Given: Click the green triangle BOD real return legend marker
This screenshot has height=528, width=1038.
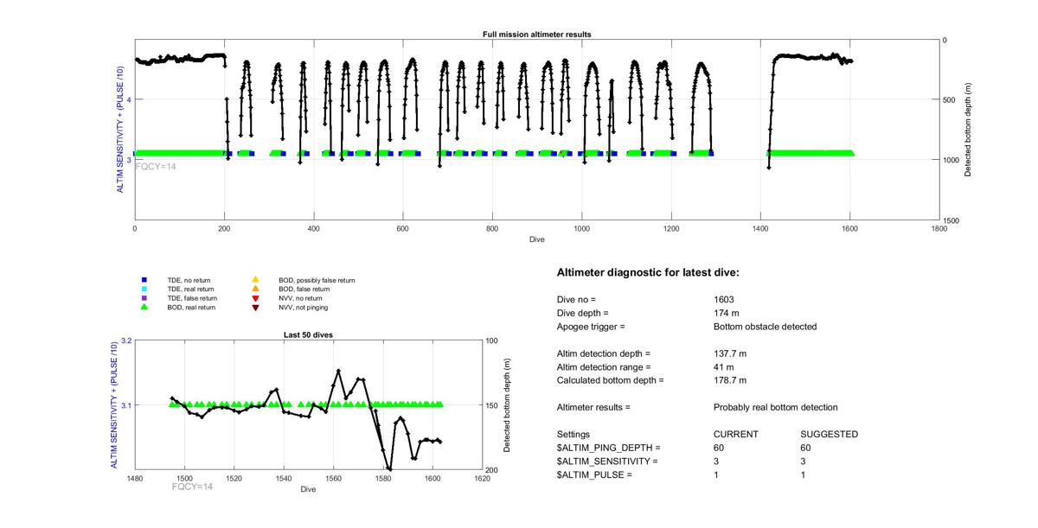Looking at the screenshot, I should point(144,307).
